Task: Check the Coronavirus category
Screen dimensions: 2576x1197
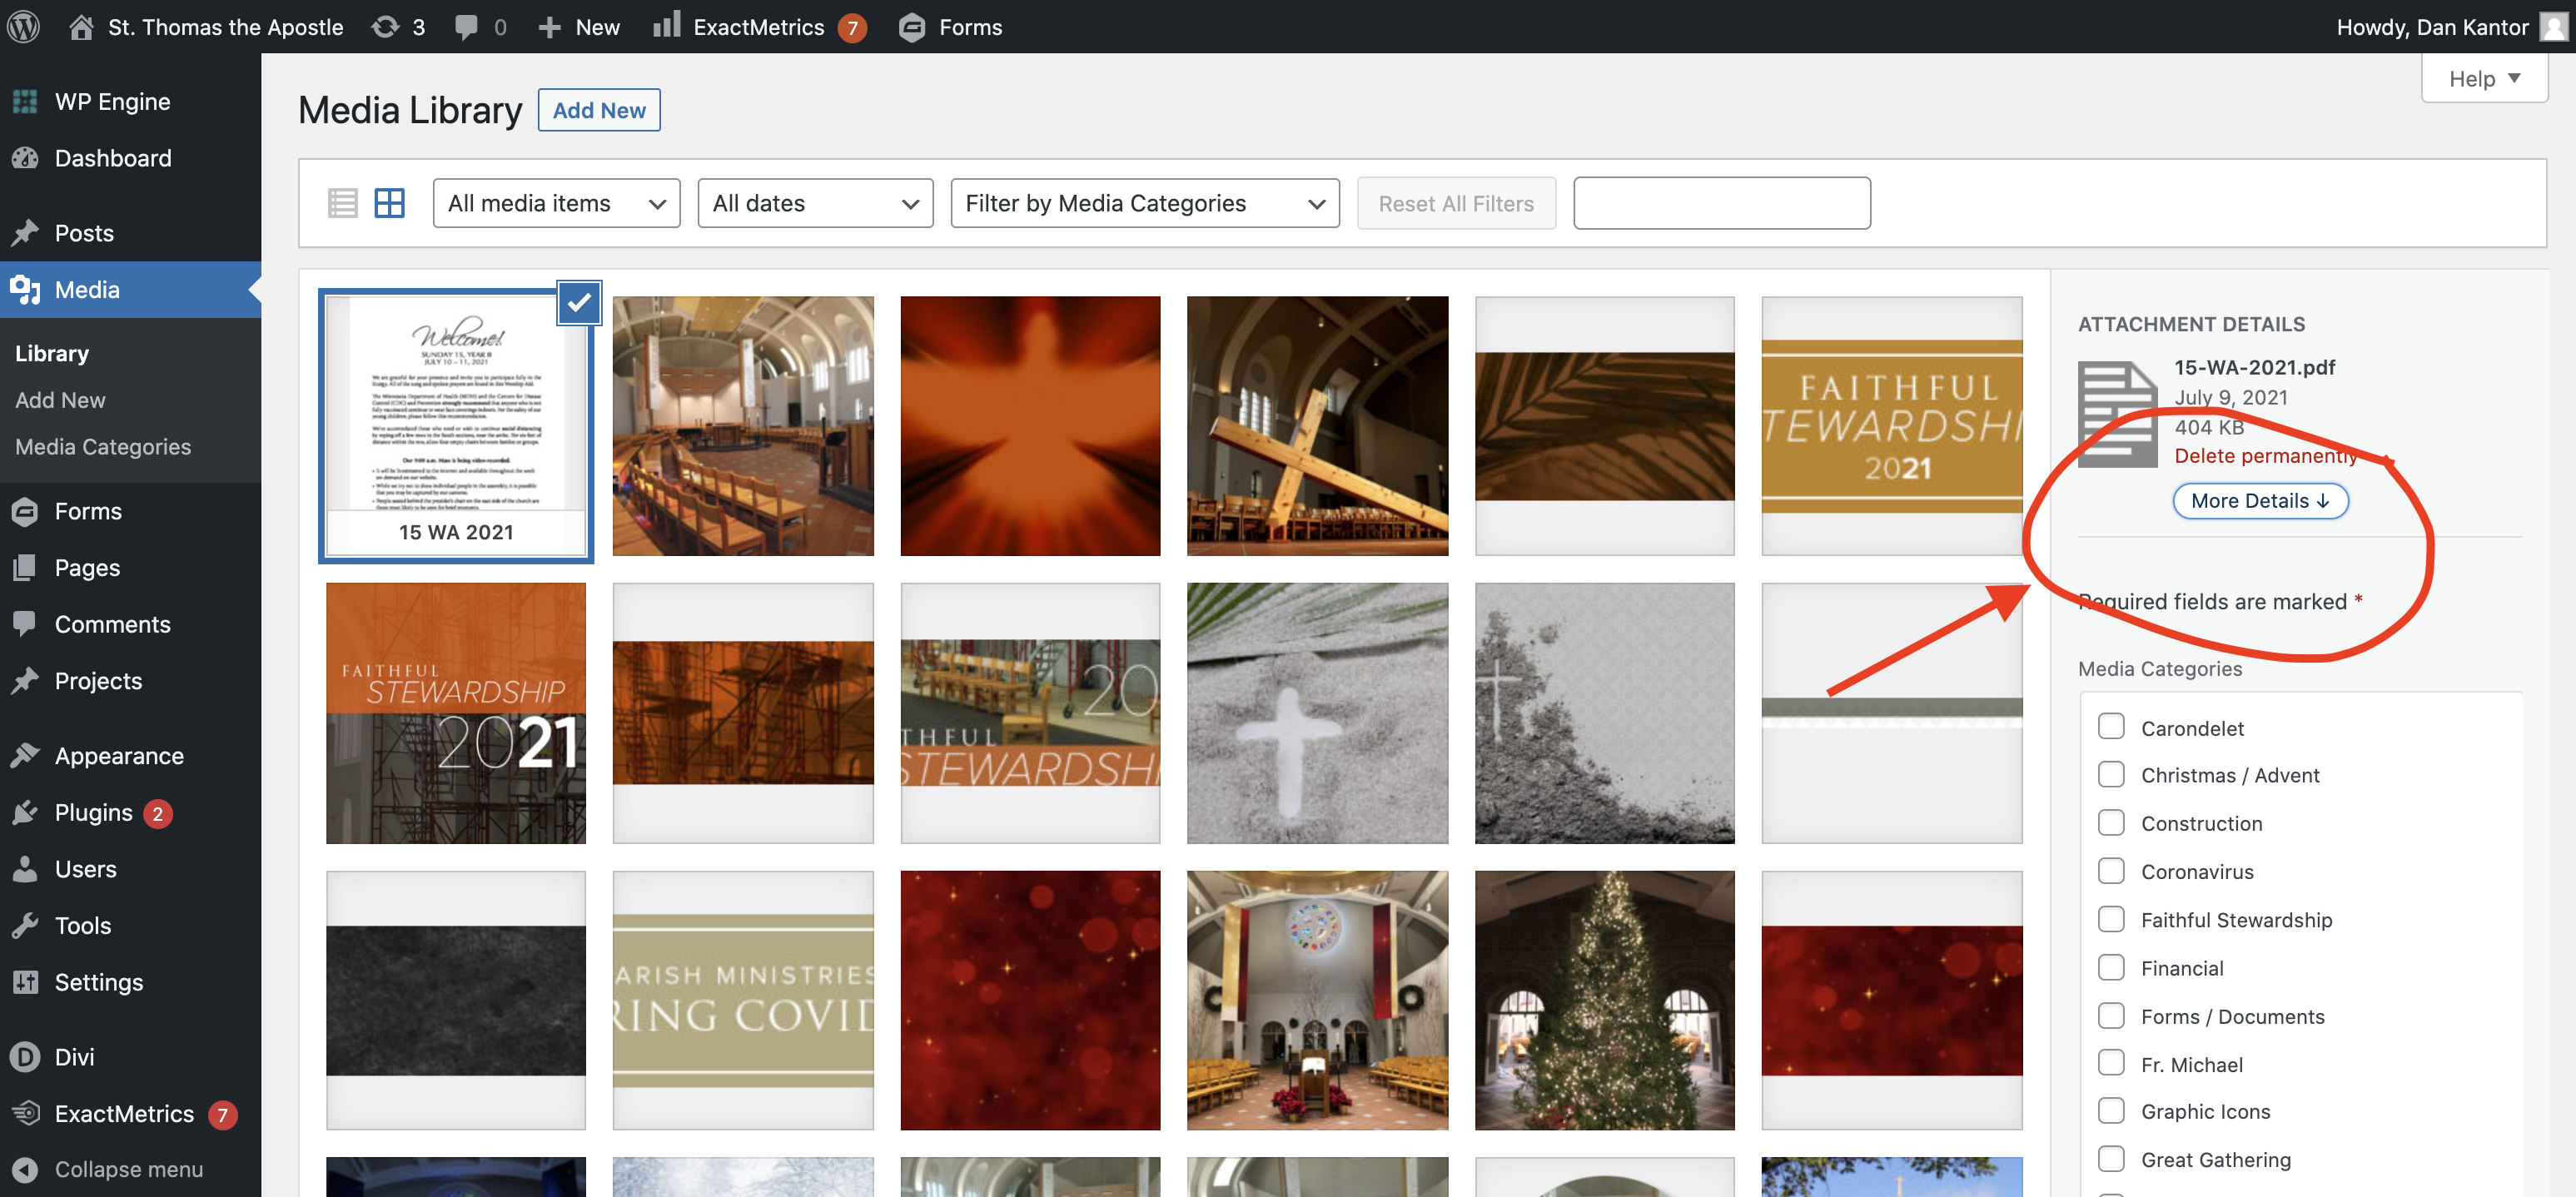Action: click(2111, 870)
